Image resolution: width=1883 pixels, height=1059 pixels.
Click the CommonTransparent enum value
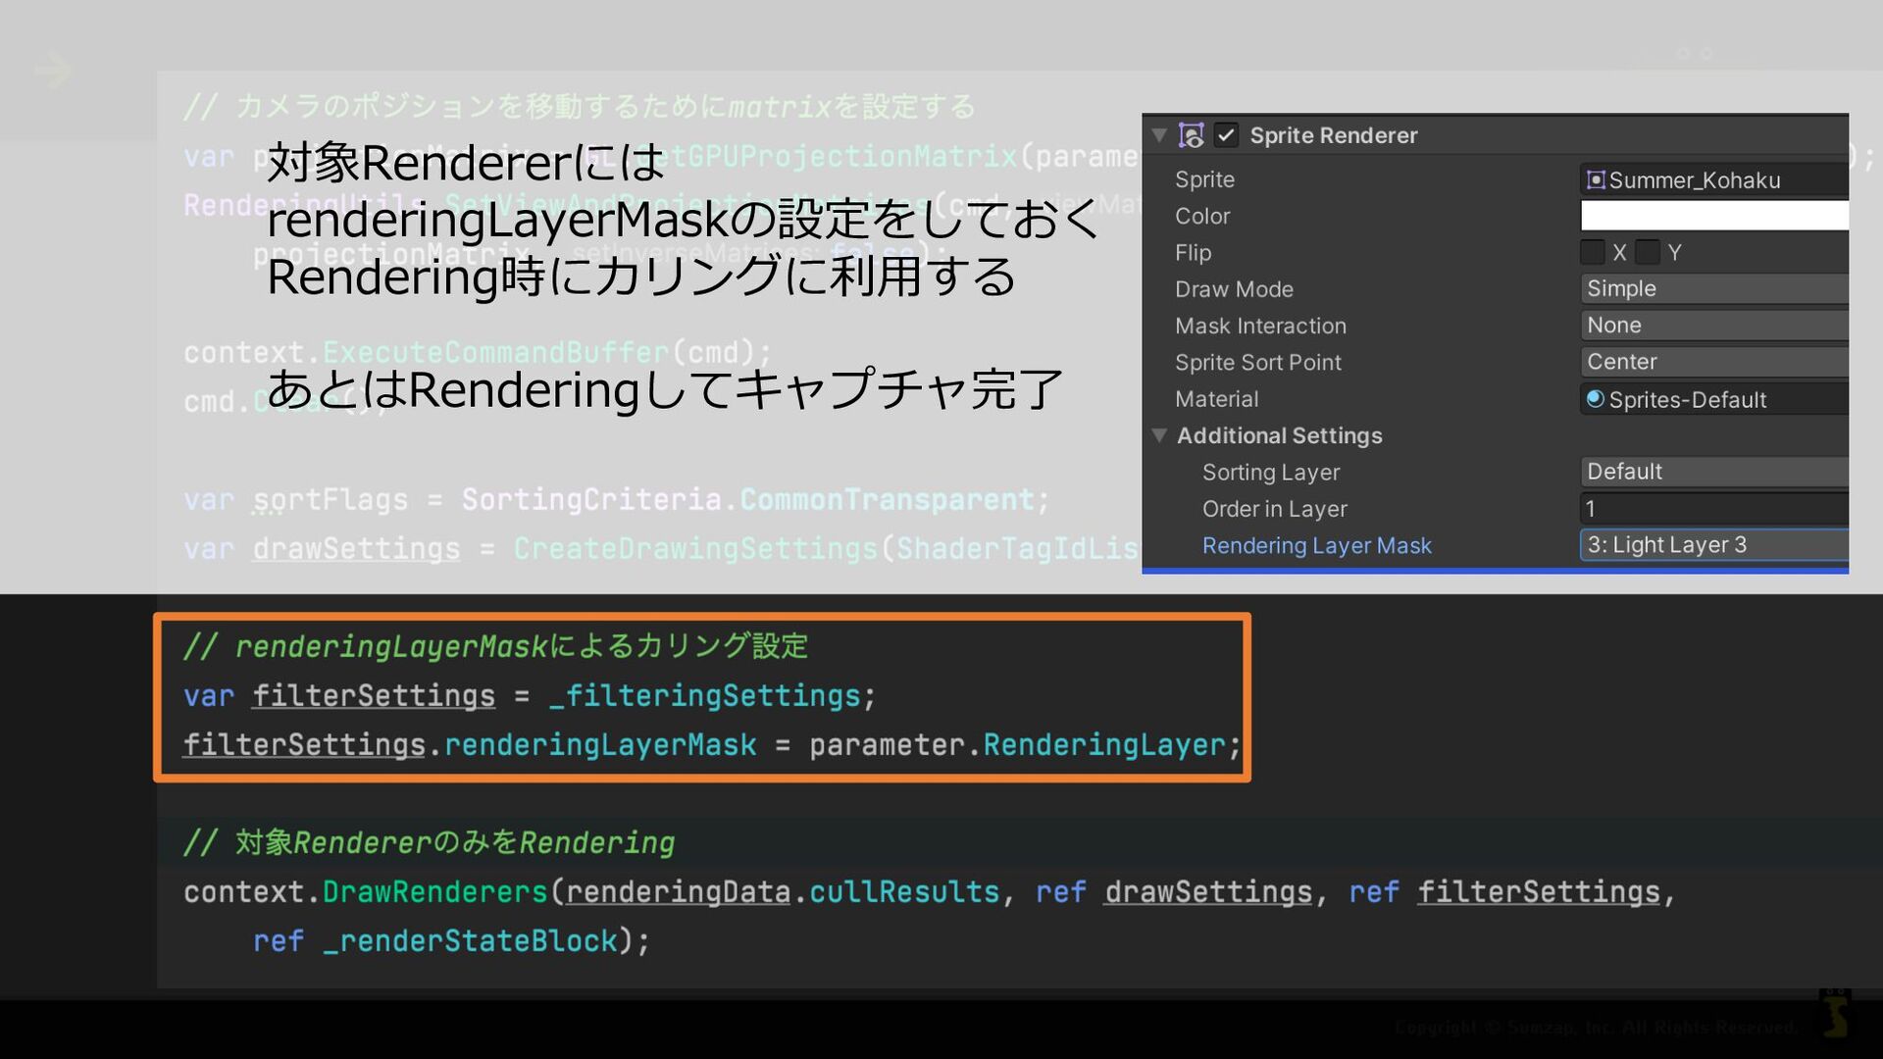(x=887, y=500)
